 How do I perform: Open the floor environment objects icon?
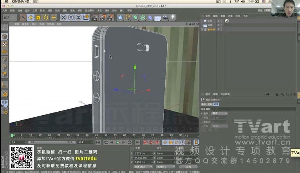point(158,17)
